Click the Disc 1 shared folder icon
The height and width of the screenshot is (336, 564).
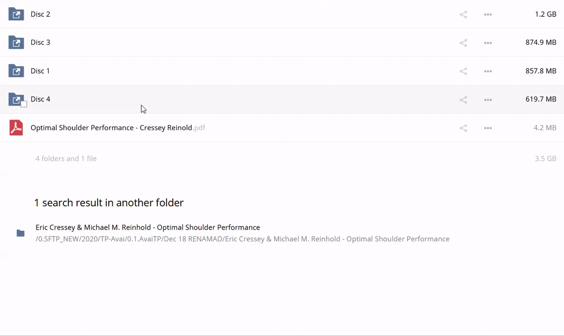point(16,71)
